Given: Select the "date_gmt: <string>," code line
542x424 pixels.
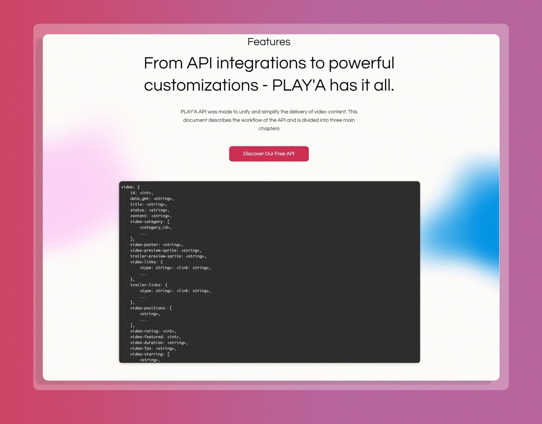Looking at the screenshot, I should coord(152,199).
